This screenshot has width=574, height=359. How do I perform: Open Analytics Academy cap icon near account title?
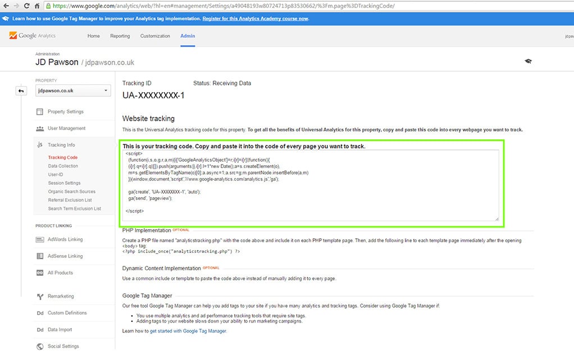pyautogui.click(x=528, y=61)
